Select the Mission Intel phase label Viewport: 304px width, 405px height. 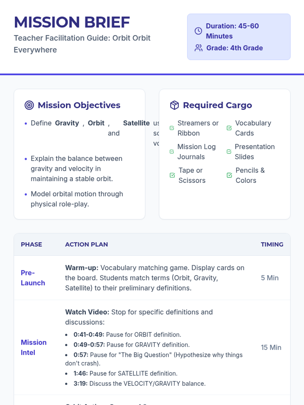33,347
